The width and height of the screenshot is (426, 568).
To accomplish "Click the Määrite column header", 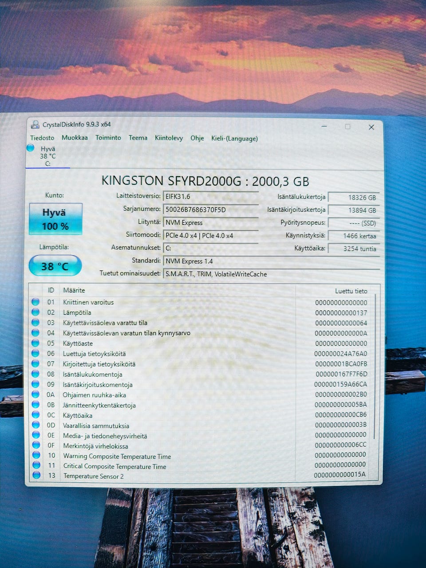I will 74,290.
